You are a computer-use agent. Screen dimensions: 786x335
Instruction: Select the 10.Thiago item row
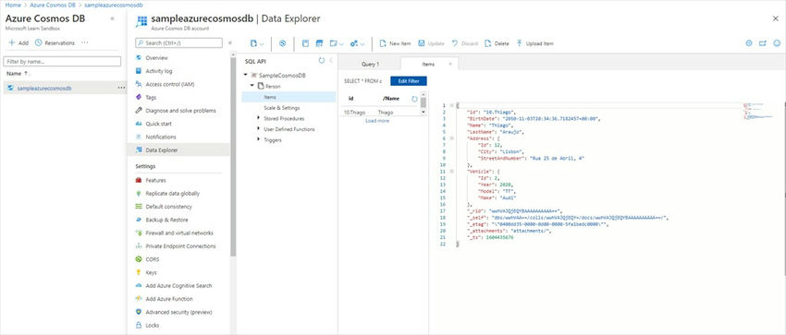click(x=380, y=113)
